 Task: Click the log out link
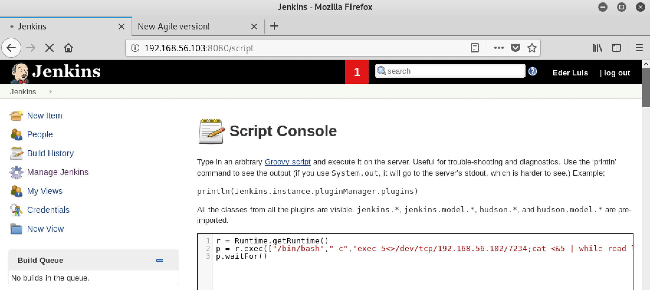(x=617, y=73)
